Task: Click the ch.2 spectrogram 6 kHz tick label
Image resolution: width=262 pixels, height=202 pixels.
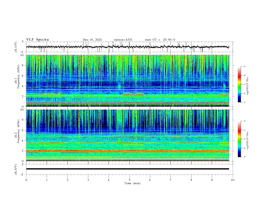Action: click(23, 130)
